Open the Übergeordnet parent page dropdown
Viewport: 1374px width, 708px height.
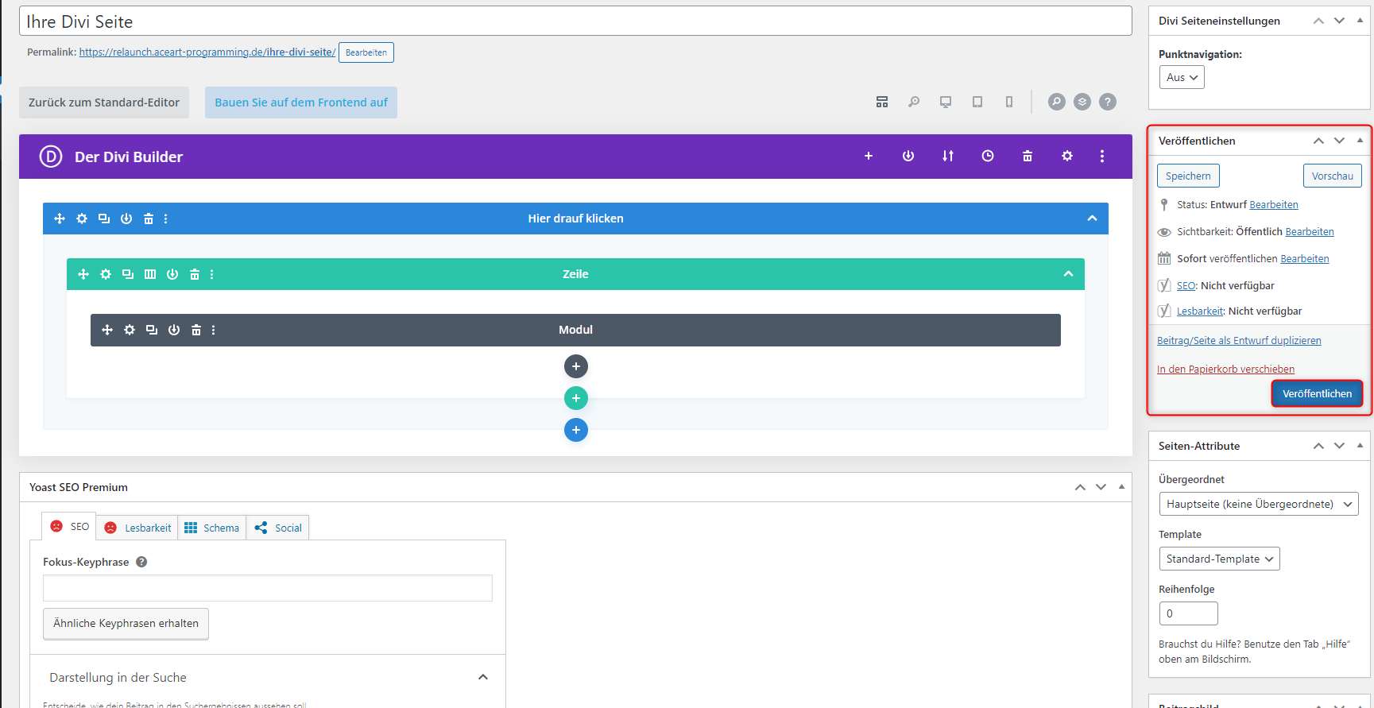(x=1258, y=504)
